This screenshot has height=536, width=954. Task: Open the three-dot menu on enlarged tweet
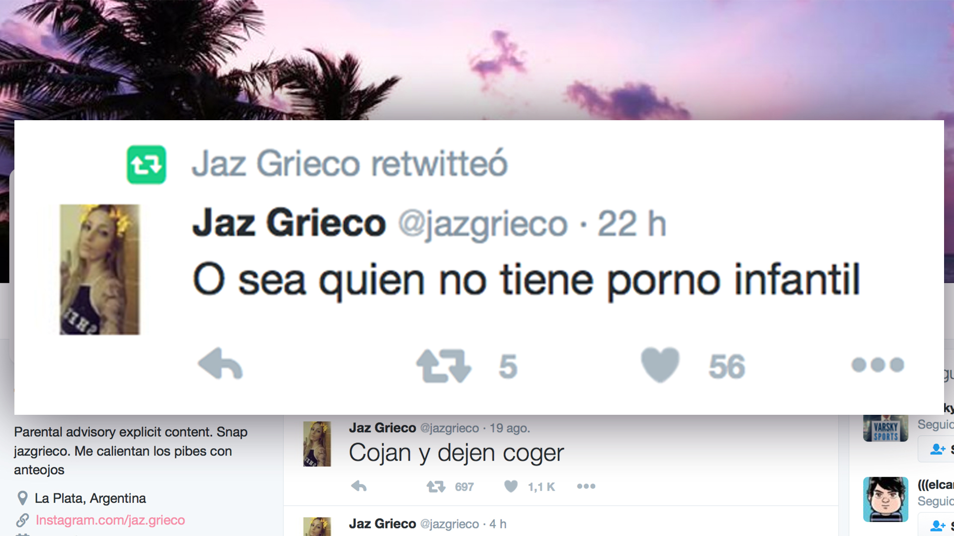[x=877, y=365]
